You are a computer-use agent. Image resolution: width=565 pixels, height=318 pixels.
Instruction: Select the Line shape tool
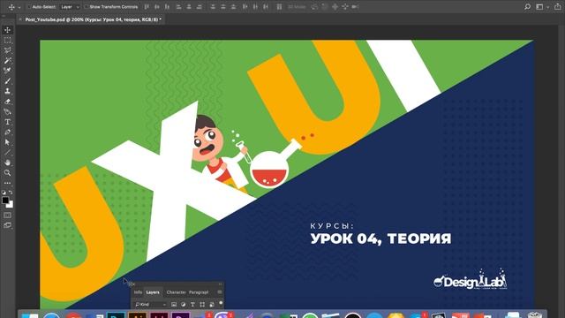tap(8, 153)
